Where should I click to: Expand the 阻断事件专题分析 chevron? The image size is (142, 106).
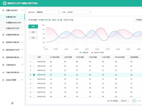pyautogui.click(x=22, y=42)
